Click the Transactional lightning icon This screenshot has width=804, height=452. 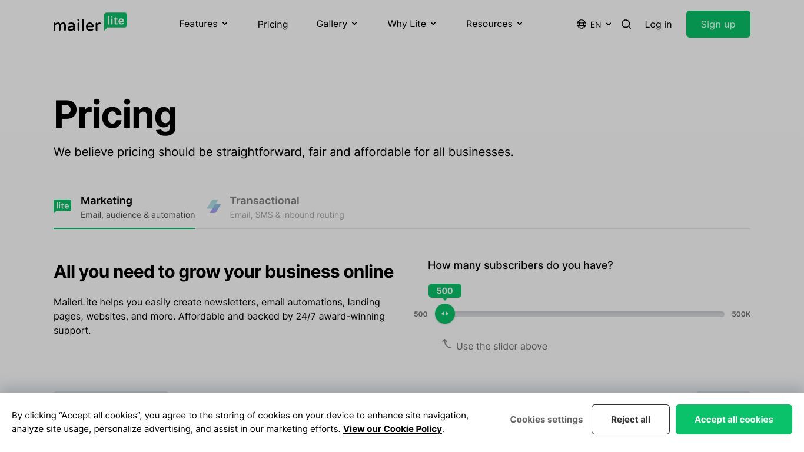pos(214,206)
